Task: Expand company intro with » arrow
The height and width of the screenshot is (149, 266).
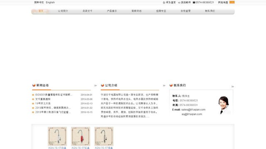Action: 164,86
